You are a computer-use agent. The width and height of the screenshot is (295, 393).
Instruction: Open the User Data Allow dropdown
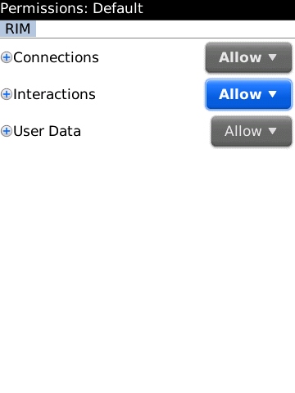point(252,131)
